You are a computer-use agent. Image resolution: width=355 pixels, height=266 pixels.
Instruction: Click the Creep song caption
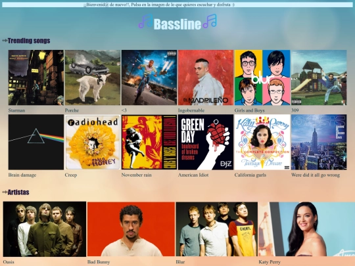tap(71, 175)
